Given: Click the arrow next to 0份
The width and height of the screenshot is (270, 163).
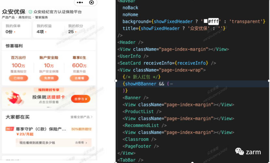Looking at the screenshot, I should 15,32.
